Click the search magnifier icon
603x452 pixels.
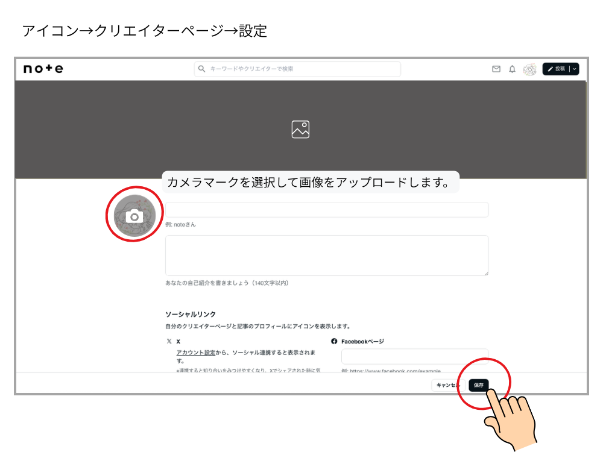click(201, 69)
